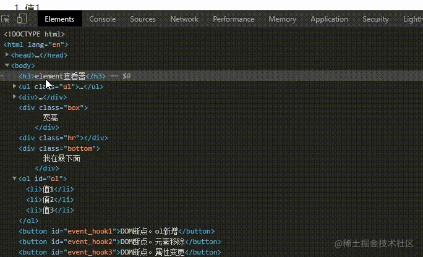Select the html lang="en" line

36,44
